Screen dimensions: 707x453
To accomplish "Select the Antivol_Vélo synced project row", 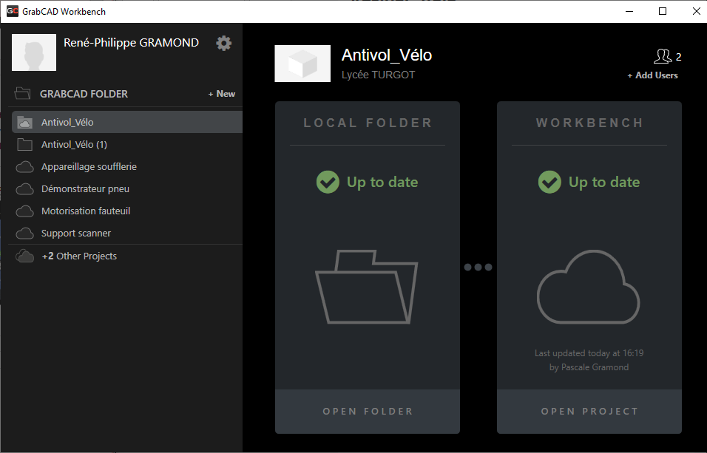I will pos(127,122).
